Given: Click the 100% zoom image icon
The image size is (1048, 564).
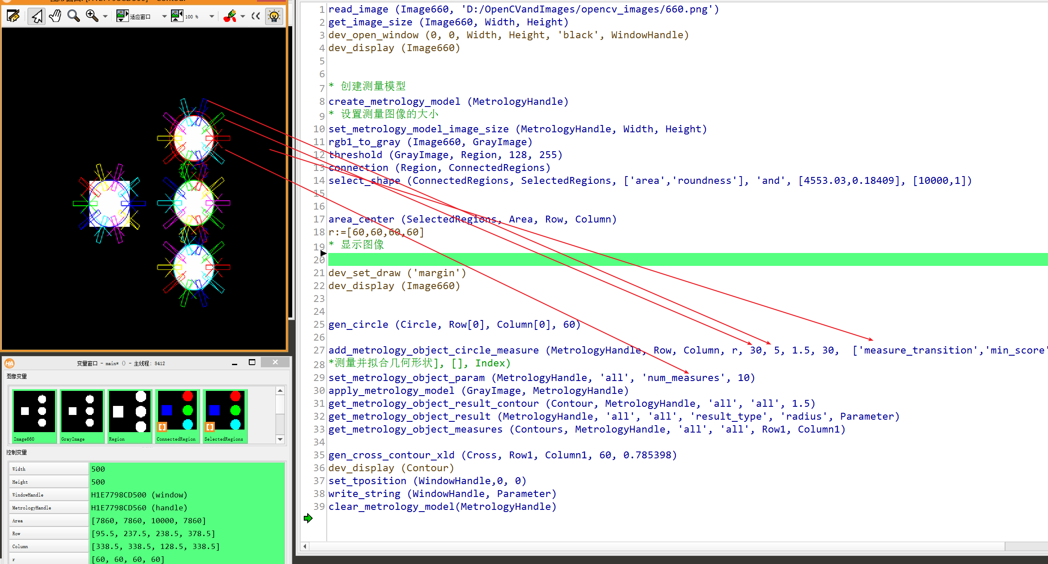Looking at the screenshot, I should 177,16.
